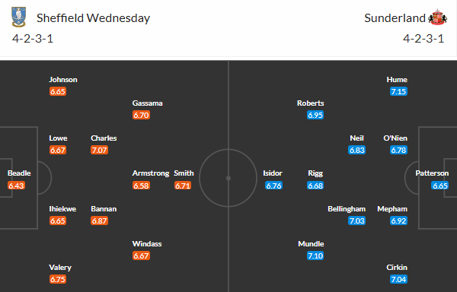Open the Sheffield Wednesday team name link

click(x=93, y=18)
